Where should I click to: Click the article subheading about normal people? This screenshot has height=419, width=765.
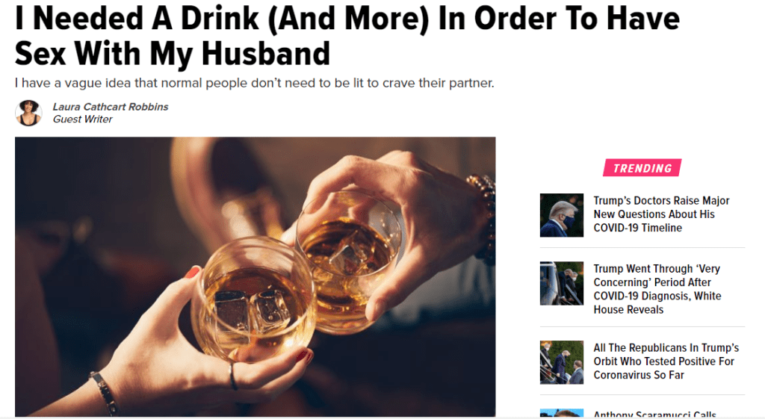pos(254,83)
